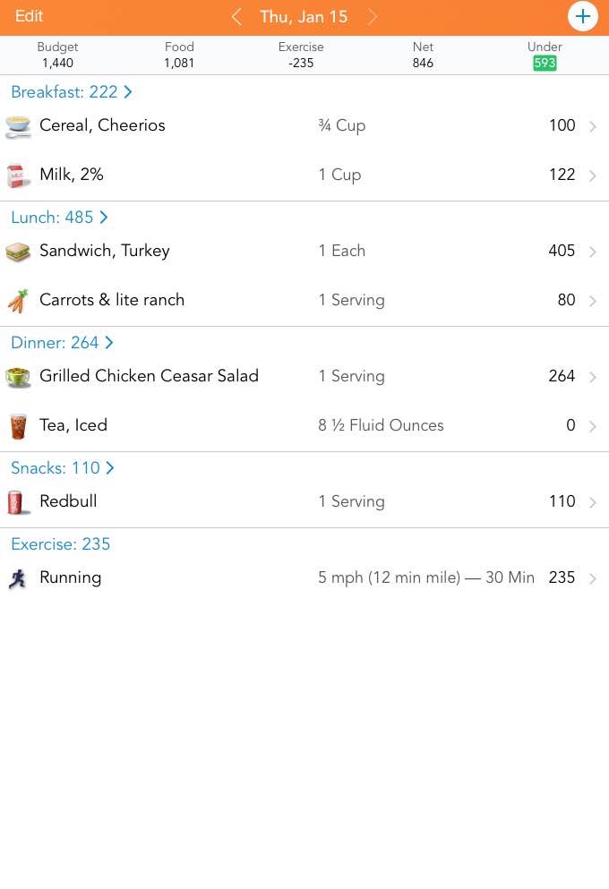Tap the Cheerios cereal bowl icon

pyautogui.click(x=18, y=126)
